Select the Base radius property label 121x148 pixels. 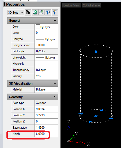20,128
